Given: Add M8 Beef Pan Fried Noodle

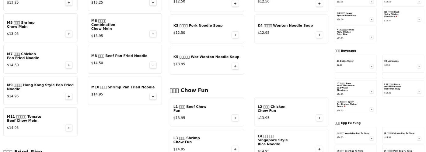Looking at the screenshot, I should [x=153, y=65].
